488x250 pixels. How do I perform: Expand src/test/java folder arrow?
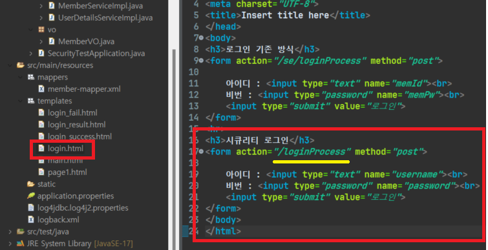(10, 232)
